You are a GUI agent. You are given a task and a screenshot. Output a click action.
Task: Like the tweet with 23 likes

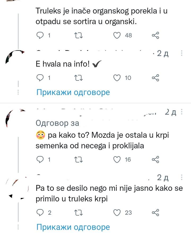point(117,212)
